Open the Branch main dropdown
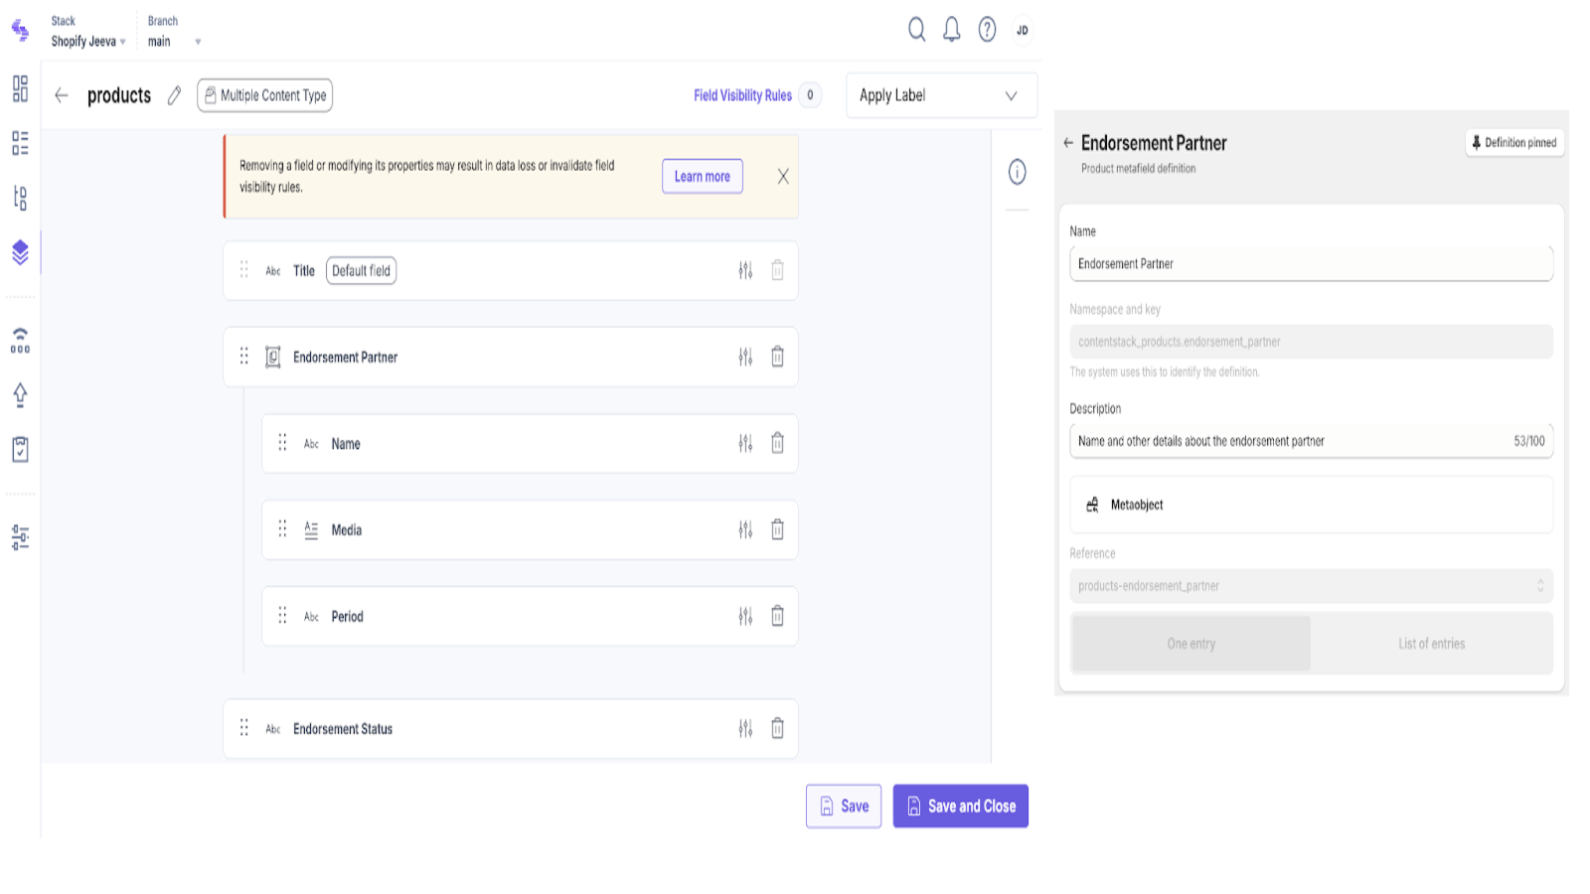Image resolution: width=1590 pixels, height=894 pixels. pos(174,42)
